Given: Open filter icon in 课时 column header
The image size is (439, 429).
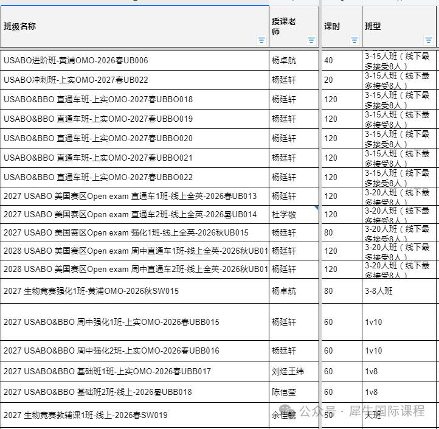Looking at the screenshot, I should 354,40.
